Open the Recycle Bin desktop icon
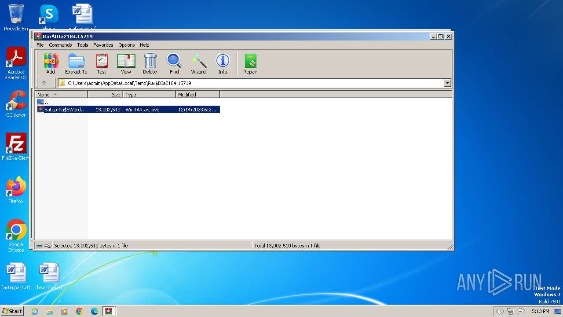 coord(16,18)
